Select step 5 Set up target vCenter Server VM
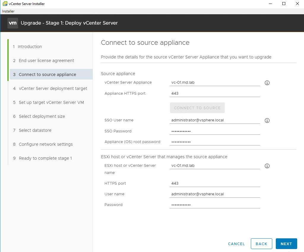Screen dimensions: 304x252 point(48,102)
